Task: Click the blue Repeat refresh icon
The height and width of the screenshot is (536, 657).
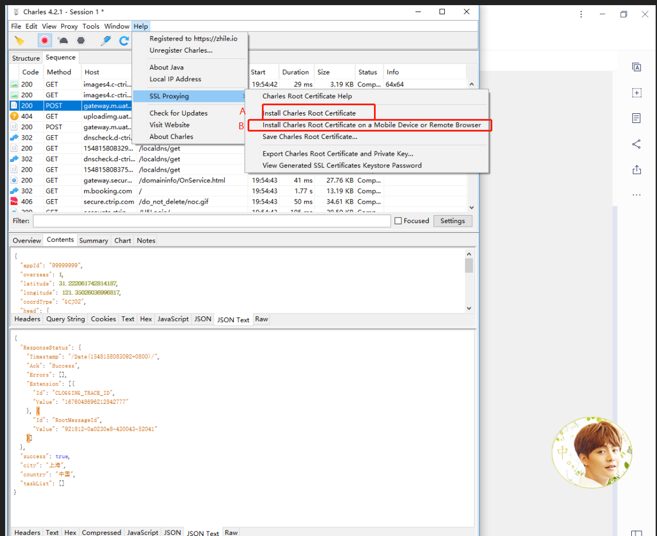Action: [x=124, y=41]
